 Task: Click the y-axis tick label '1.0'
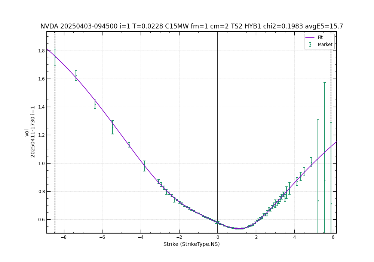coord(41,163)
